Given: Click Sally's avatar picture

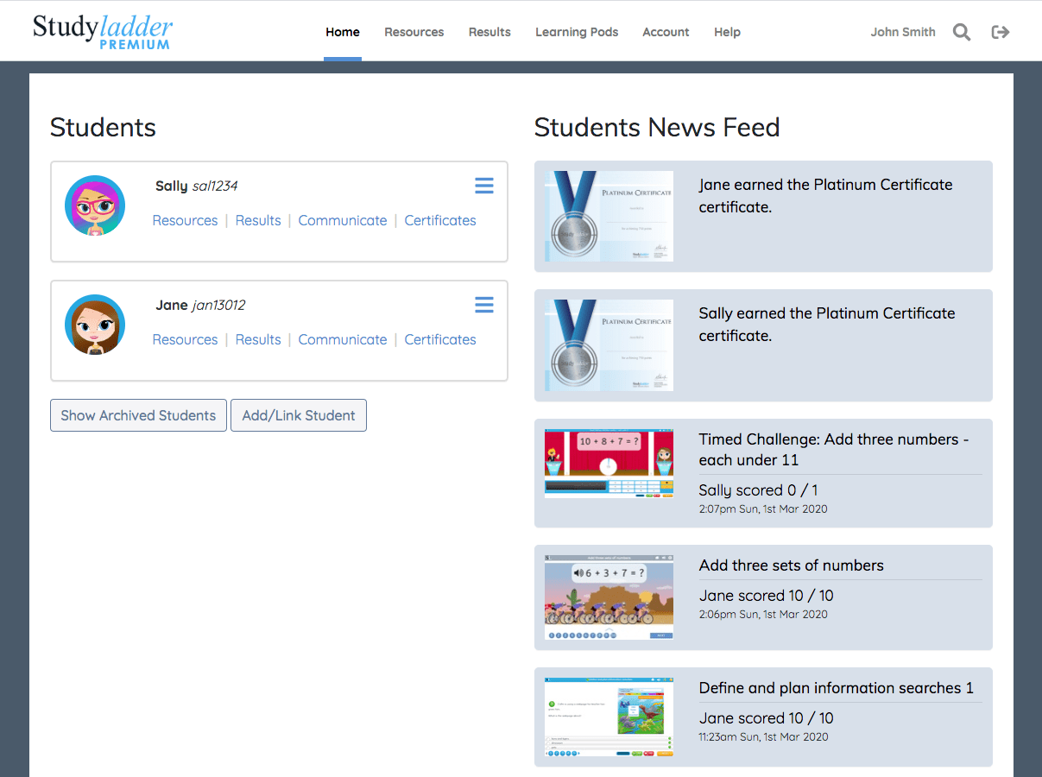Looking at the screenshot, I should coord(95,205).
